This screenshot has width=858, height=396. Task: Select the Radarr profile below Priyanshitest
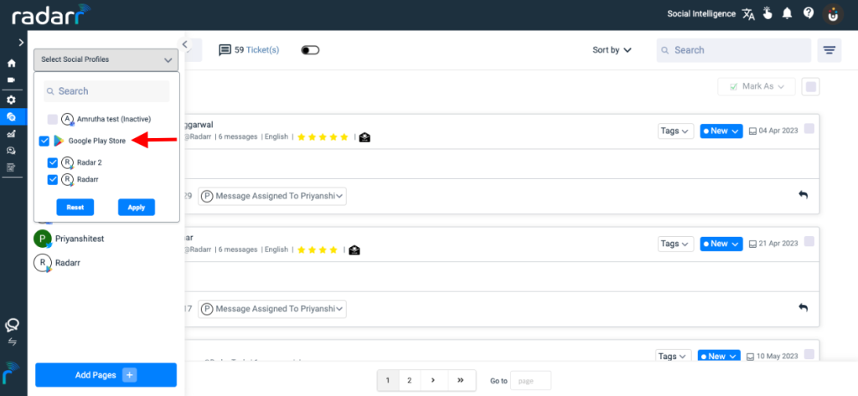(58, 263)
